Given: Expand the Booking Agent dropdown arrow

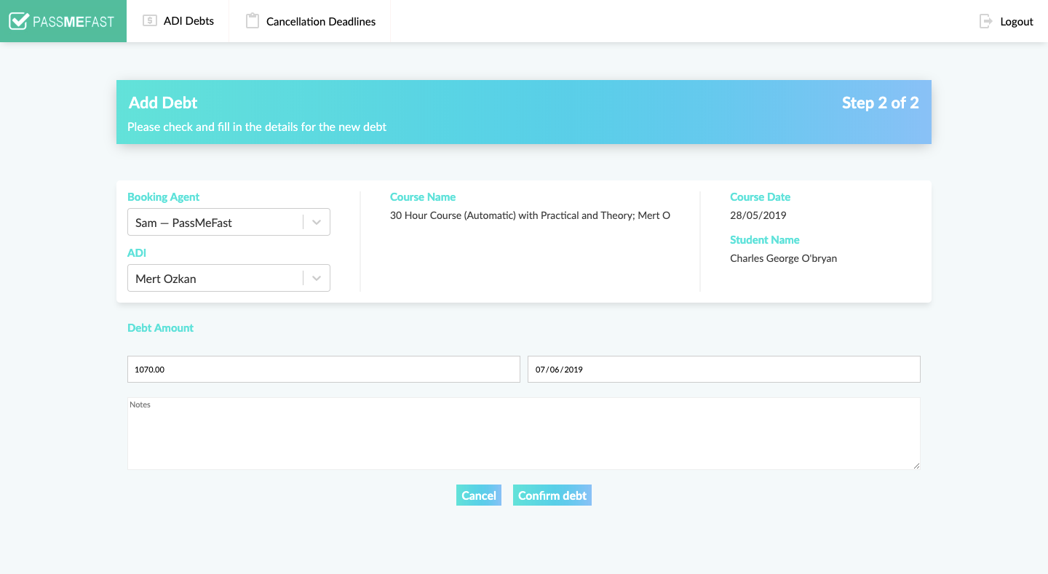Looking at the screenshot, I should (x=317, y=223).
